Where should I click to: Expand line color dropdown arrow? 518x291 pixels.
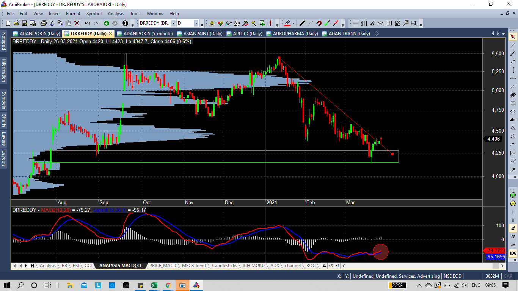pos(293,23)
